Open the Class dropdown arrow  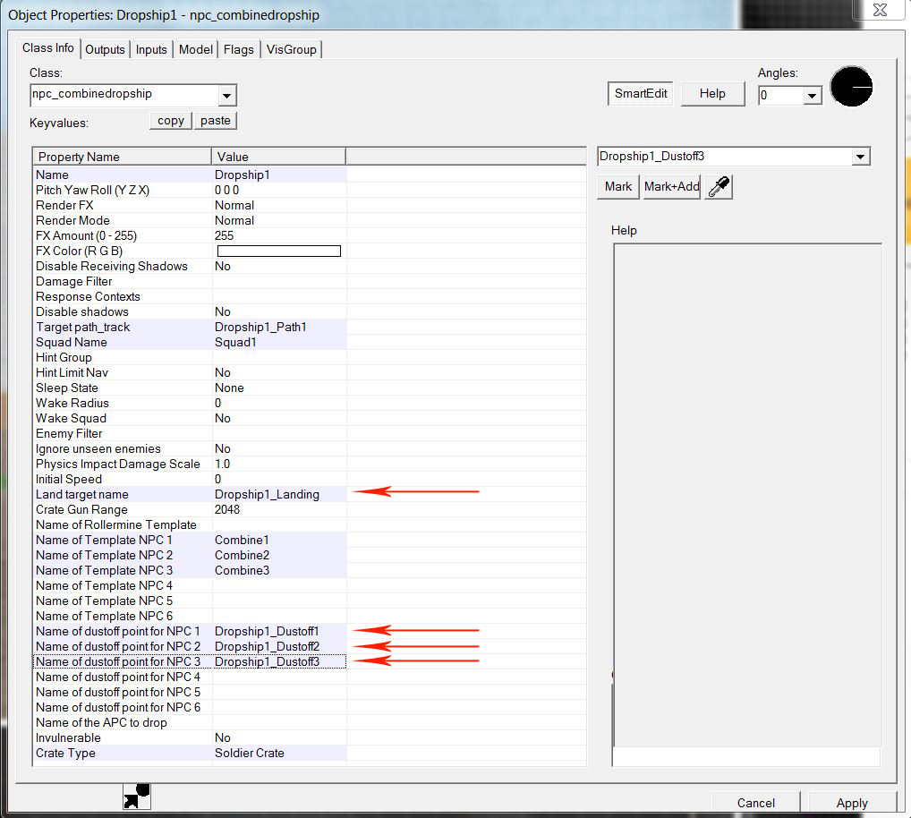click(227, 95)
